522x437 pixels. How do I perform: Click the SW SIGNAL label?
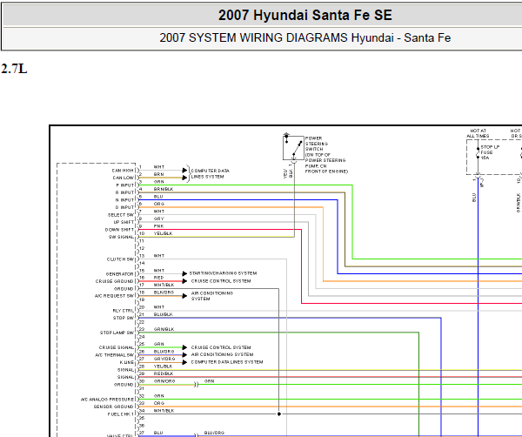(x=121, y=237)
